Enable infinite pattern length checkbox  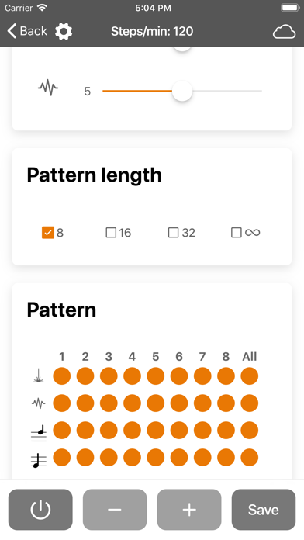(x=237, y=233)
